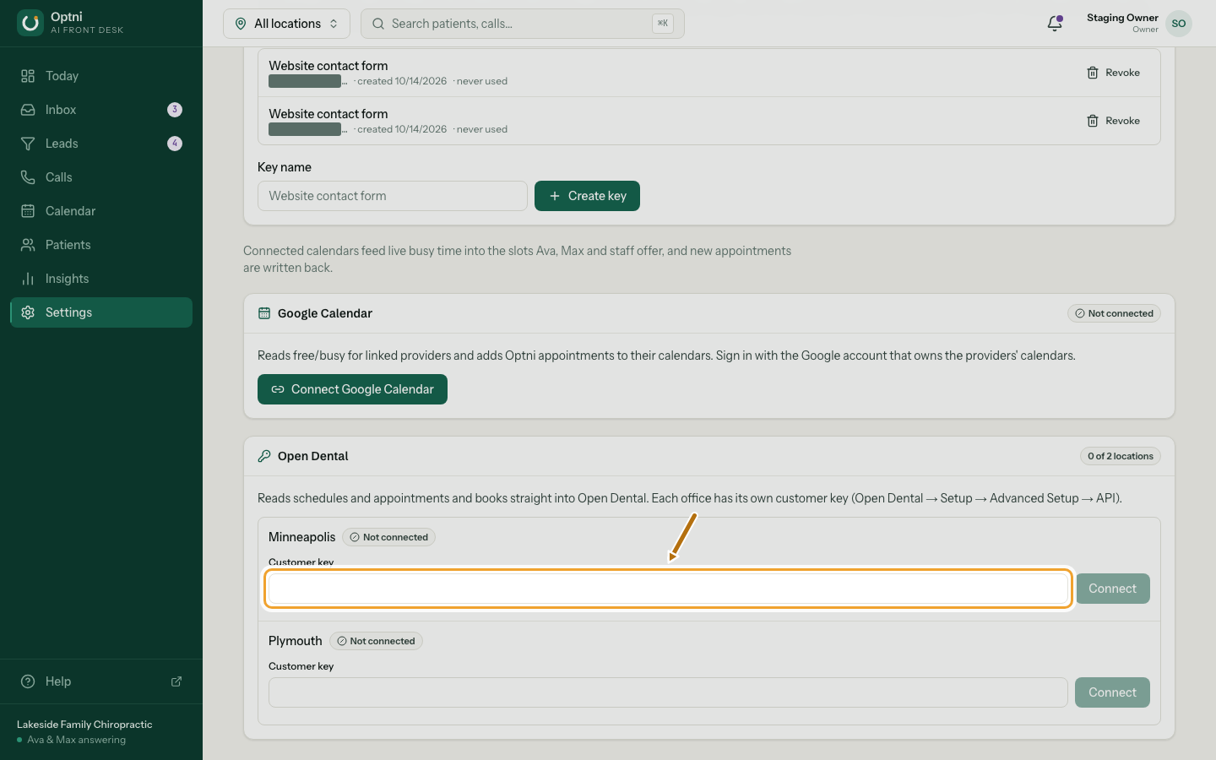Click the Leads funnel icon
1216x760 pixels.
pos(28,144)
